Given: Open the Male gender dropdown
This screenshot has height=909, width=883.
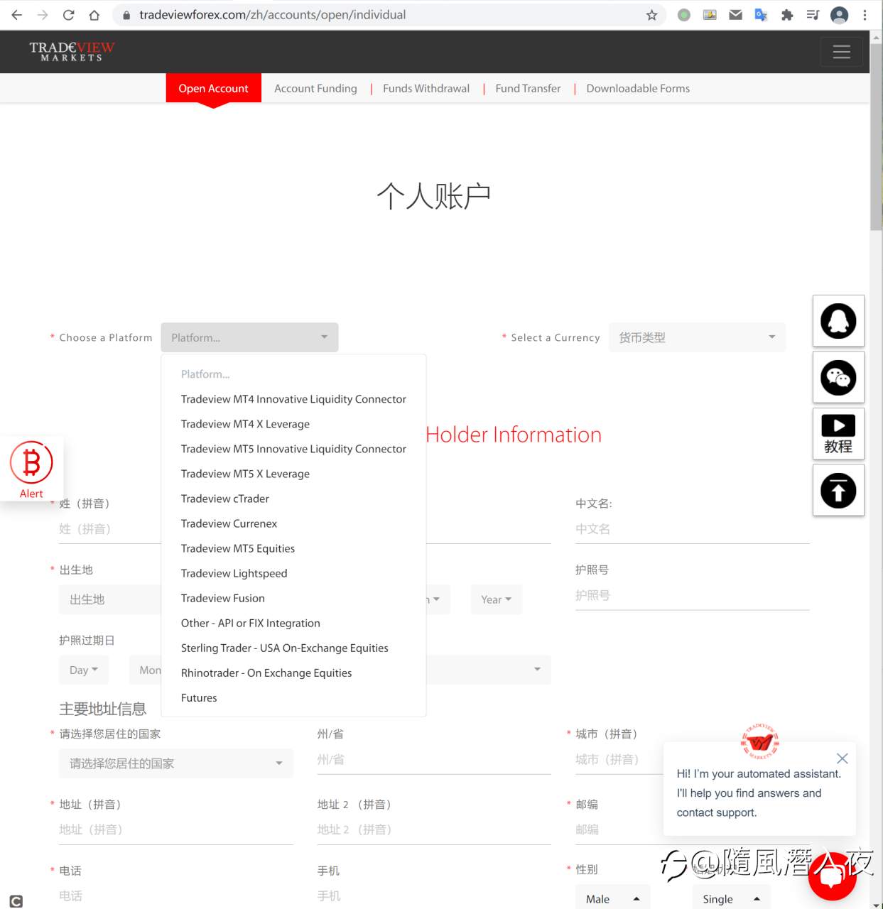Looking at the screenshot, I should 612,898.
